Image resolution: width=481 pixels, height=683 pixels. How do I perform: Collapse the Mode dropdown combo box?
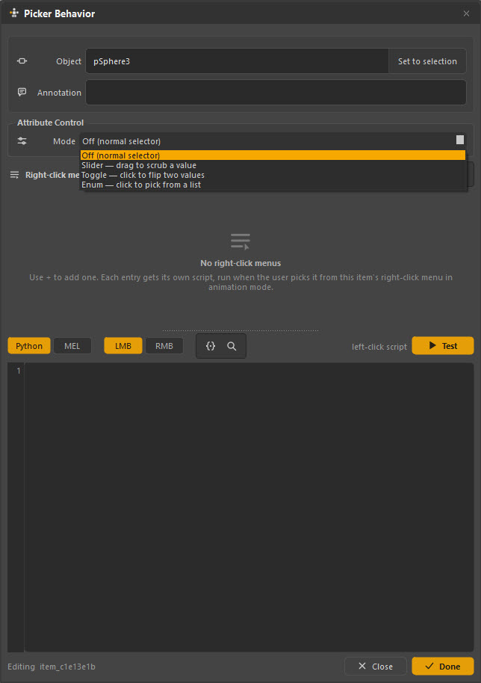(273, 141)
